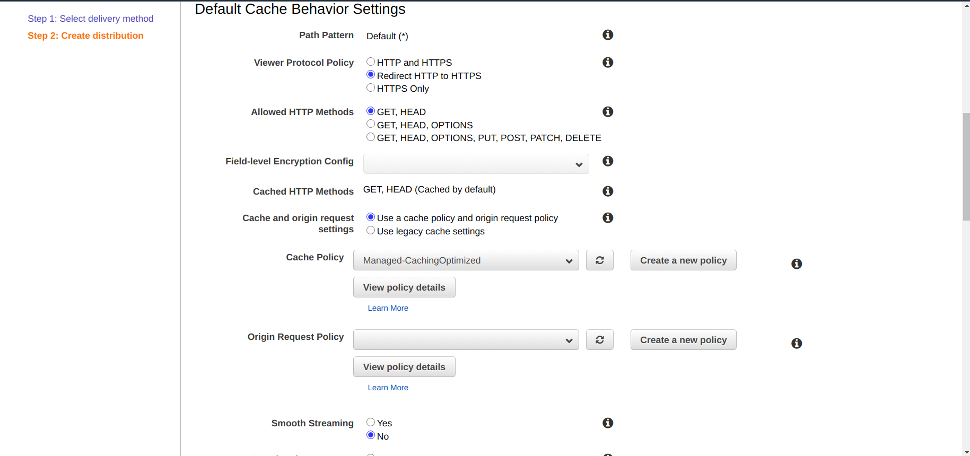Show info for Field-level Encryption Config

[608, 161]
